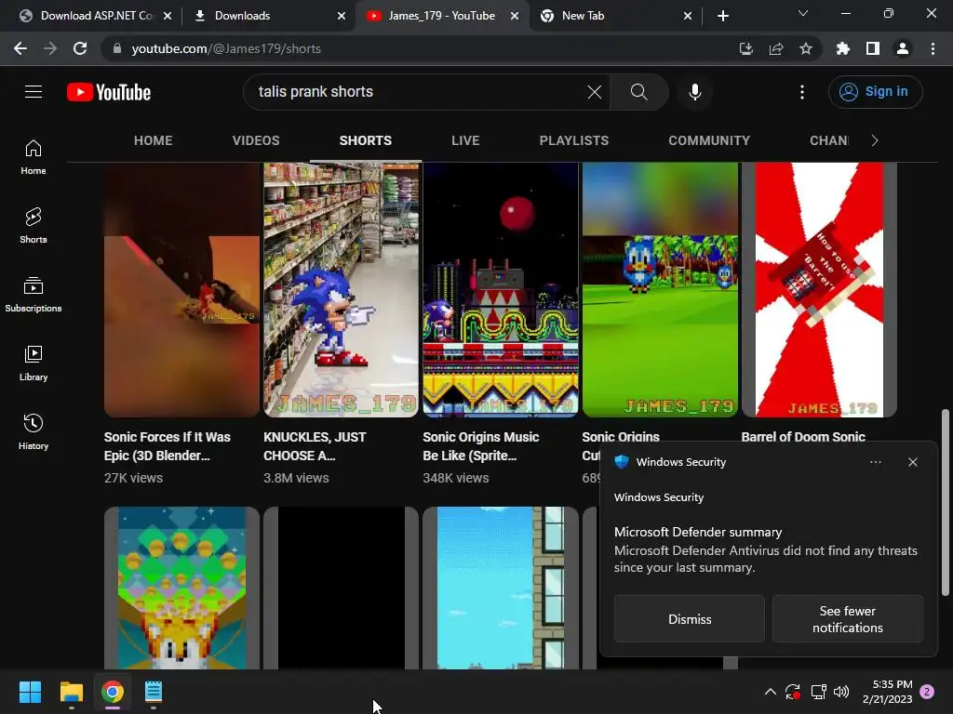Screen dimensions: 953x714
Task: Open the Windows Start menu
Action: (30, 692)
